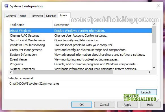Click description 'Open Security and Maintenance.'
The width and height of the screenshot is (165, 112).
(x=76, y=40)
